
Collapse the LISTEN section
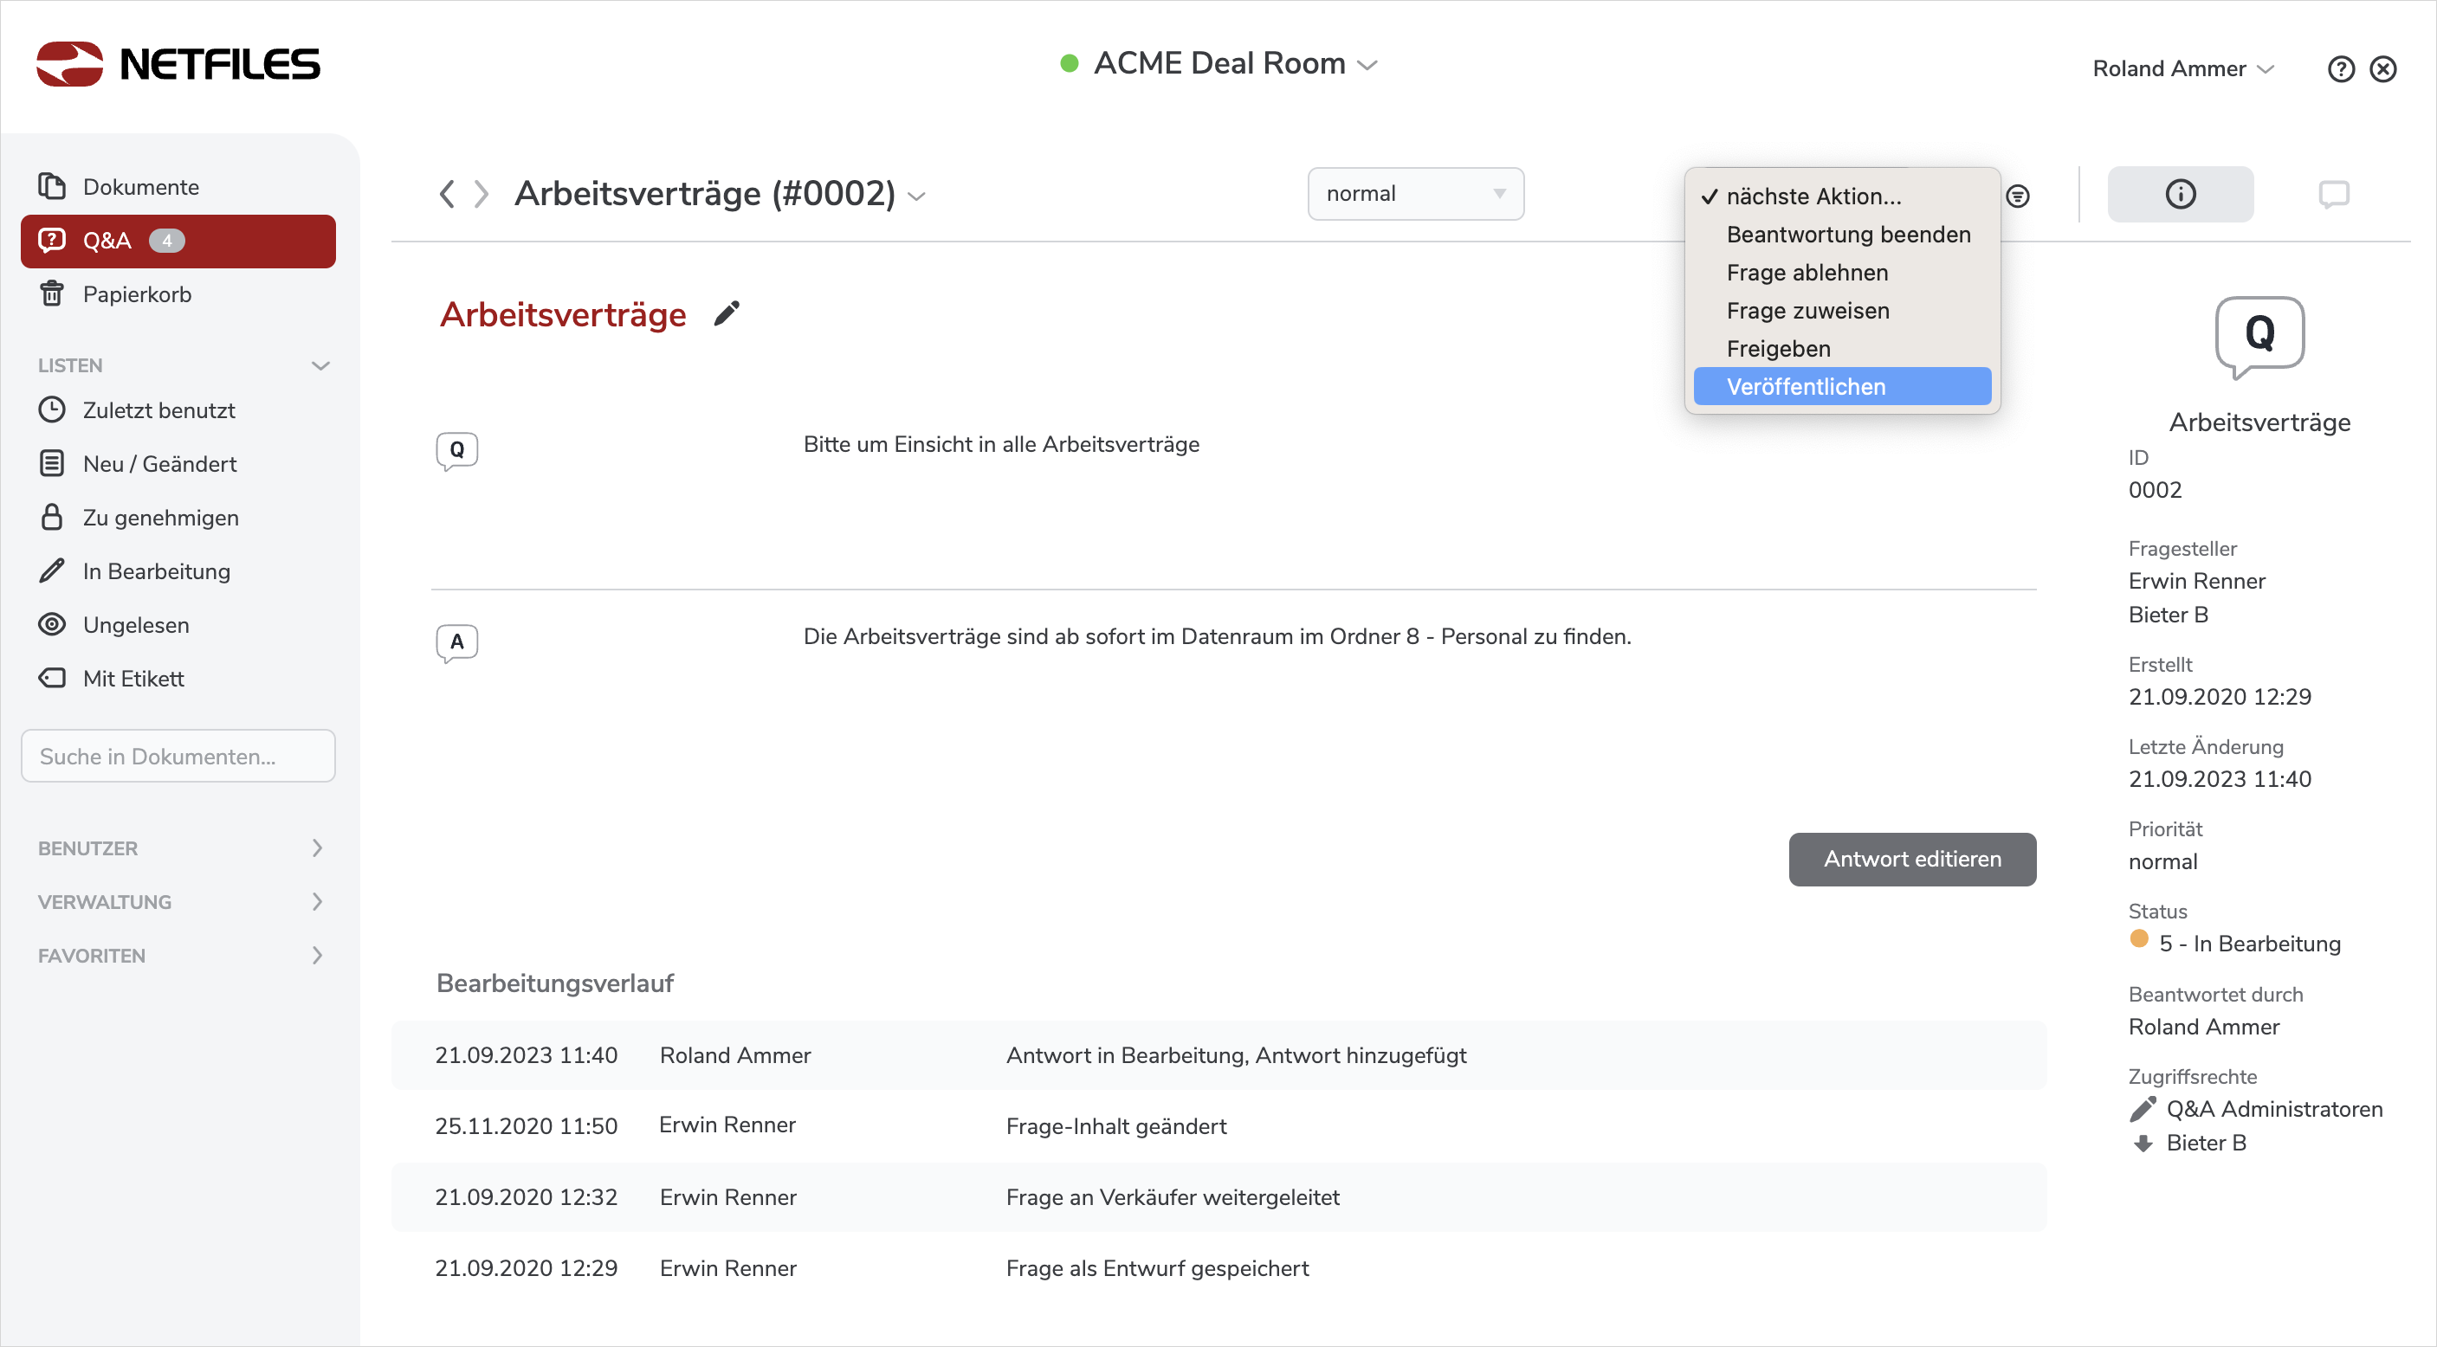coord(320,365)
